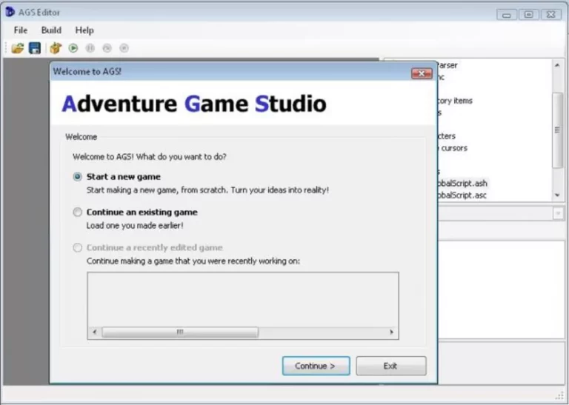Open the properties dropdown arrow at right

pos(558,213)
